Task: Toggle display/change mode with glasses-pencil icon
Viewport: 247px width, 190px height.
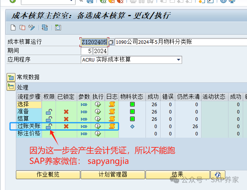Action: [32, 28]
